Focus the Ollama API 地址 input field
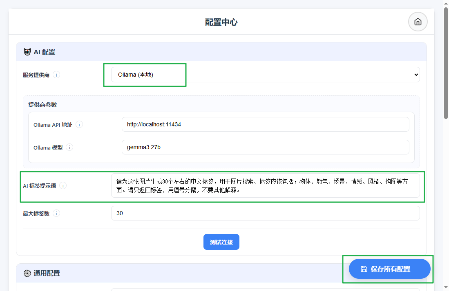This screenshot has width=449, height=291. 265,125
